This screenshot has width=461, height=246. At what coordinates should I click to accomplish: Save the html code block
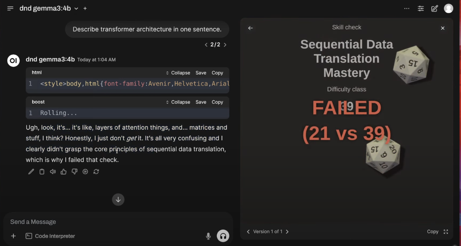pos(201,73)
